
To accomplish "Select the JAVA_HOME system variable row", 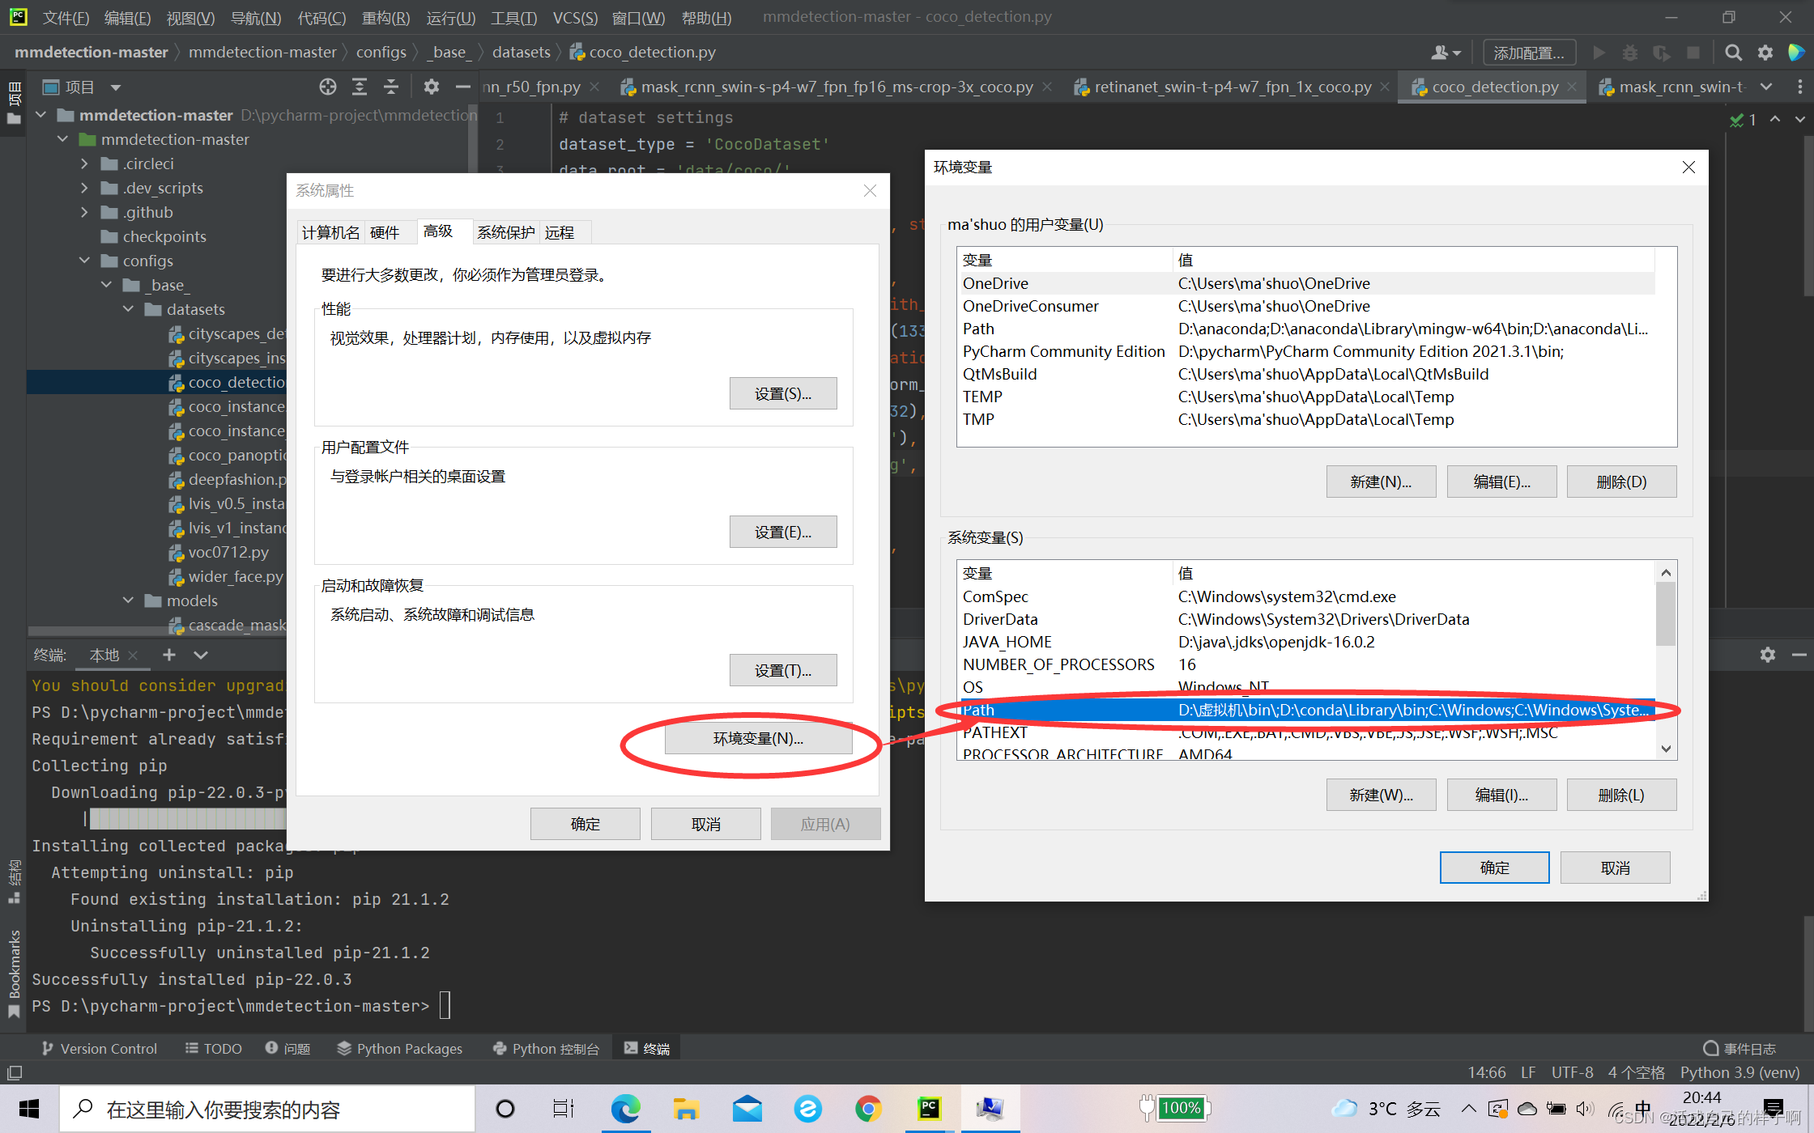I will click(x=1007, y=642).
